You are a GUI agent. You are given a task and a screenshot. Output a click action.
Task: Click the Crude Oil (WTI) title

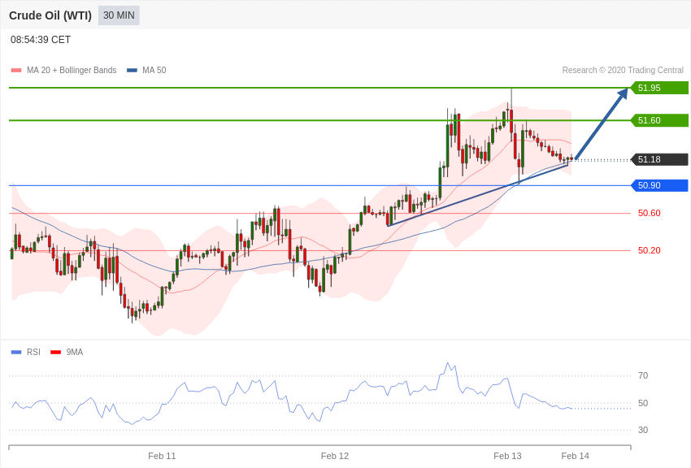pyautogui.click(x=50, y=15)
